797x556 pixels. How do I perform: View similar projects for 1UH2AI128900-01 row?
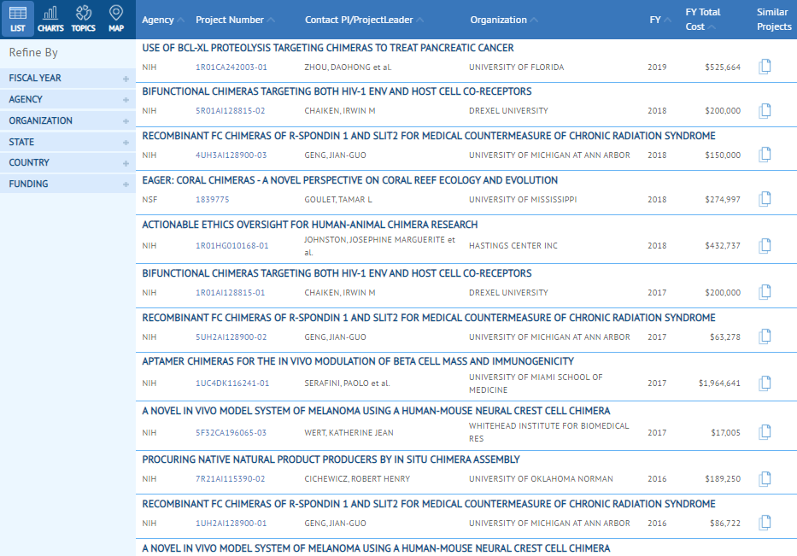point(765,523)
